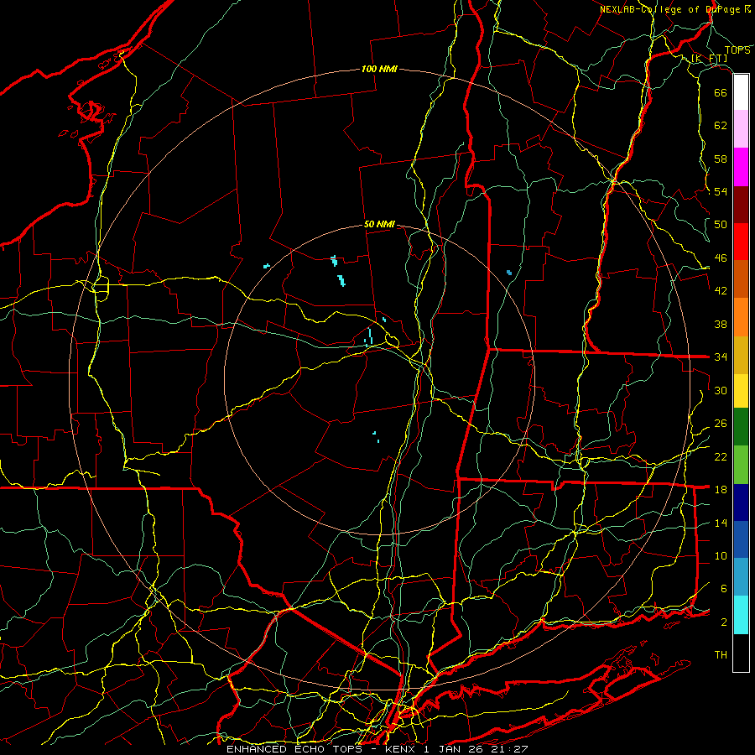This screenshot has height=755, width=755.
Task: Click the navy 14-18 kft legend swatch
Action: pyautogui.click(x=741, y=502)
